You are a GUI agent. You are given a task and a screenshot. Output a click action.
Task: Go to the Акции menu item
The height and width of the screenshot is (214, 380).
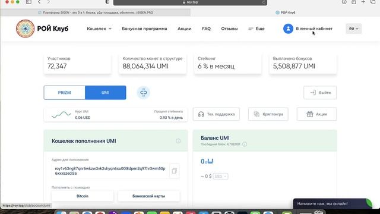(185, 29)
